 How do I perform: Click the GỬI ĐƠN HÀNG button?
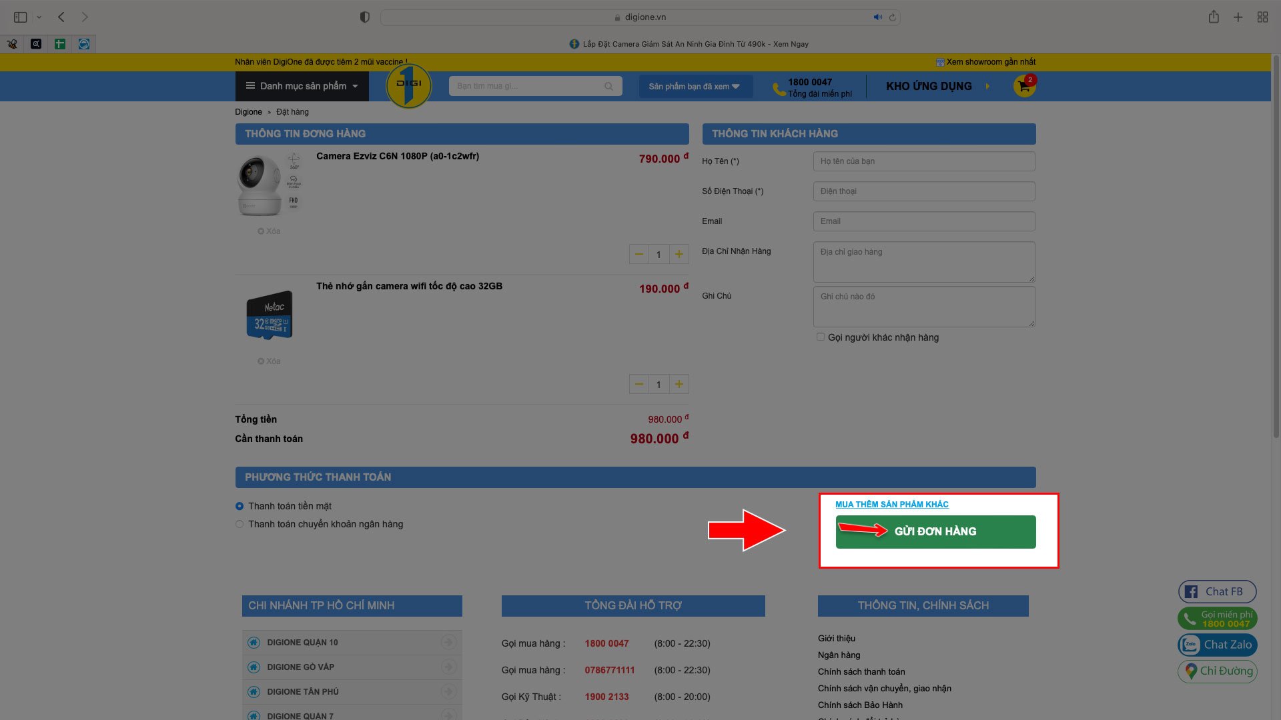(x=935, y=531)
